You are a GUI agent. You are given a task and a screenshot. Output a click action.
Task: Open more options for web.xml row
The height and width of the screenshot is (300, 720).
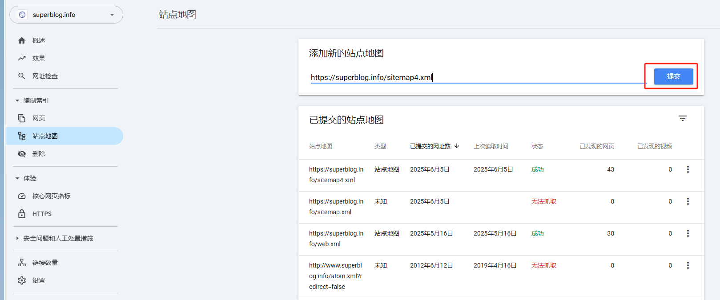688,233
